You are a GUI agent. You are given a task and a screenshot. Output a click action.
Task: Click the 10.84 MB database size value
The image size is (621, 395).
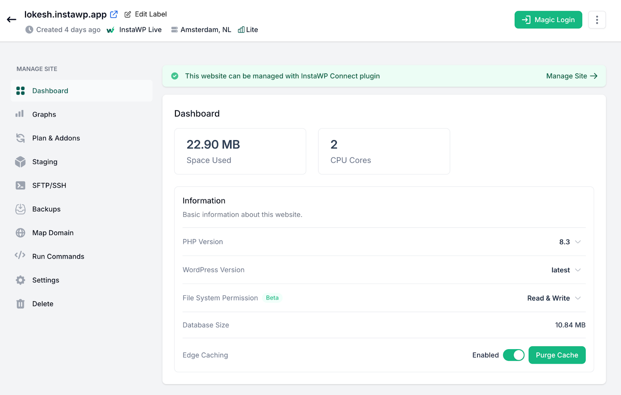click(570, 325)
